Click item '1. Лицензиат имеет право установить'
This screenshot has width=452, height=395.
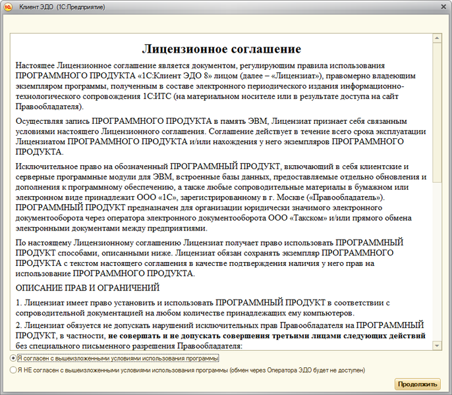tap(203, 307)
